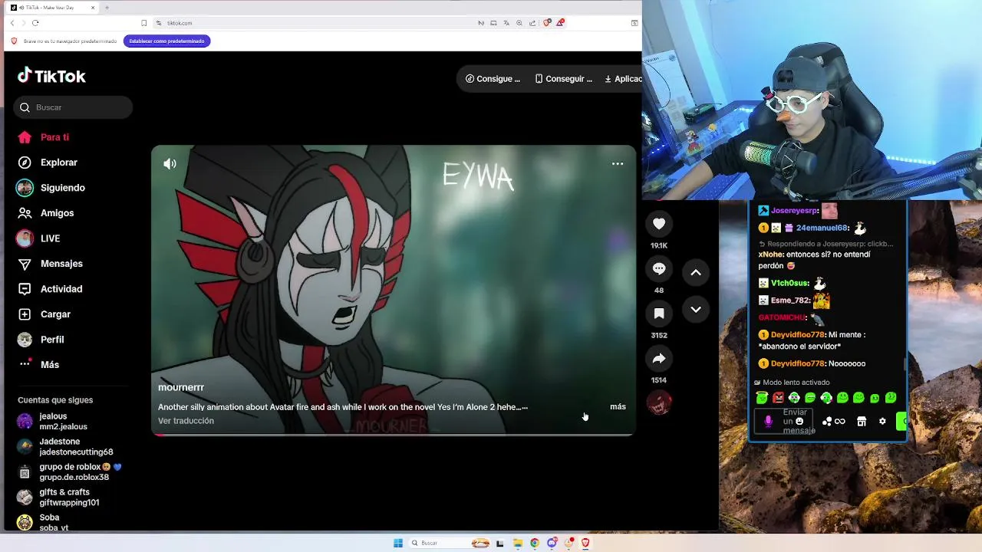This screenshot has height=552, width=982.
Task: Open a new browser tab with plus
Action: coord(107,8)
